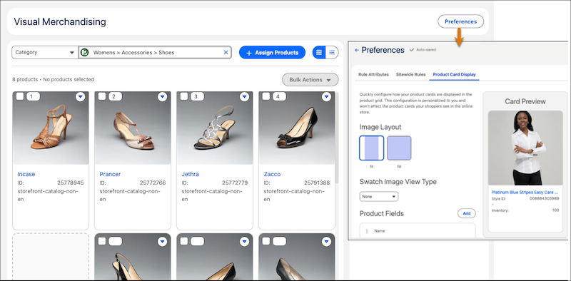
Task: Open the Jethra product link
Action: pyautogui.click(x=190, y=174)
